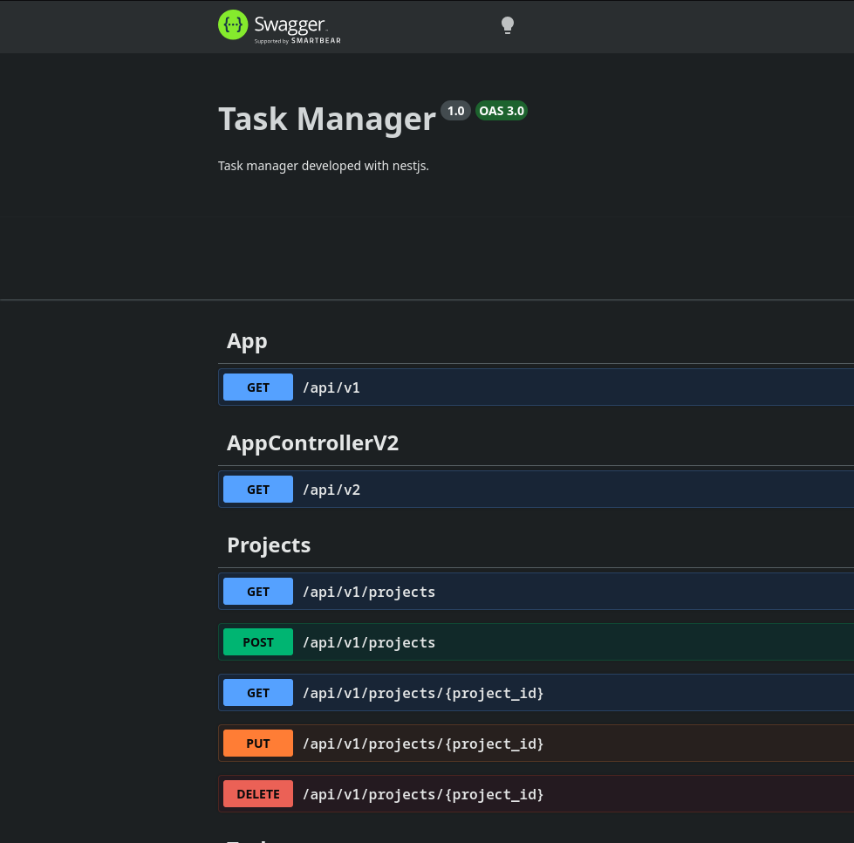
Task: Click the green Swagger brackets icon
Action: click(233, 24)
